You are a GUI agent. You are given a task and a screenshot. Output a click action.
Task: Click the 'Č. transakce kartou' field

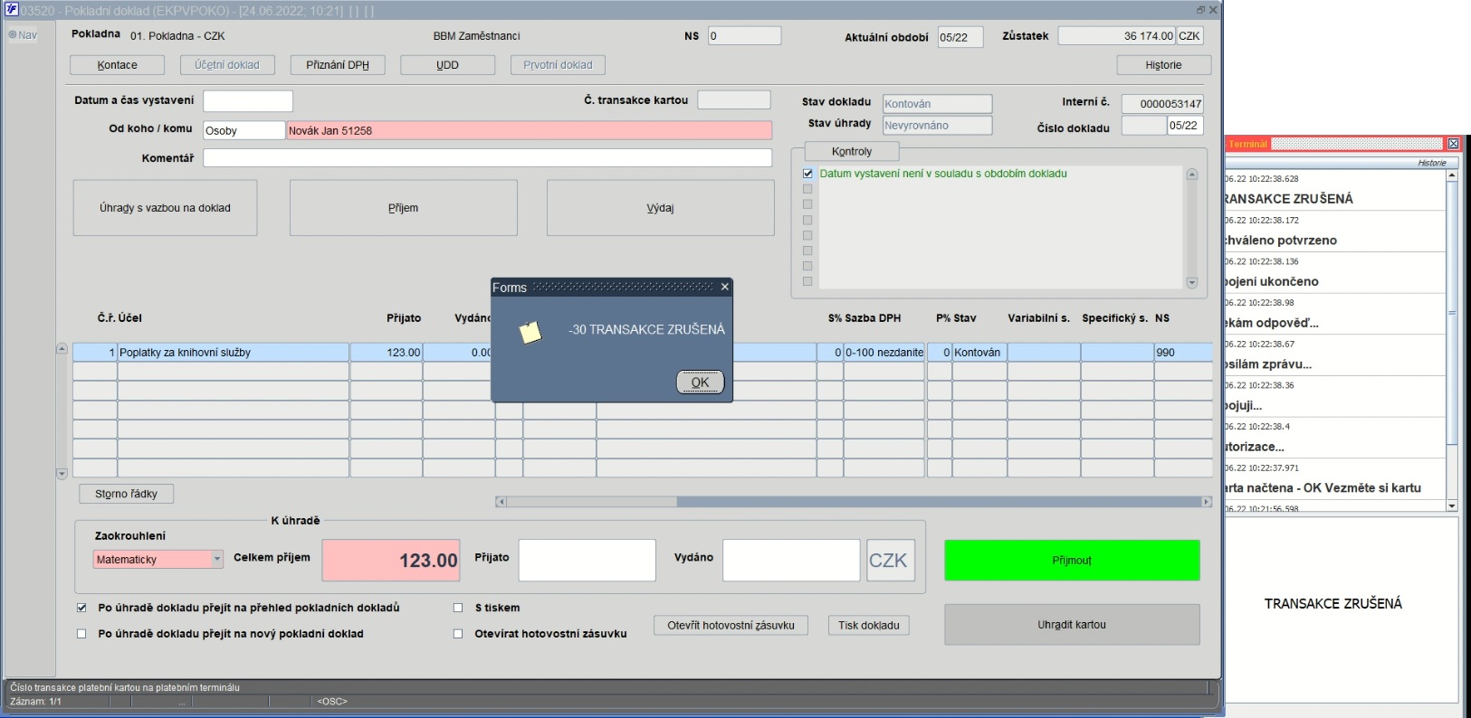coord(734,99)
